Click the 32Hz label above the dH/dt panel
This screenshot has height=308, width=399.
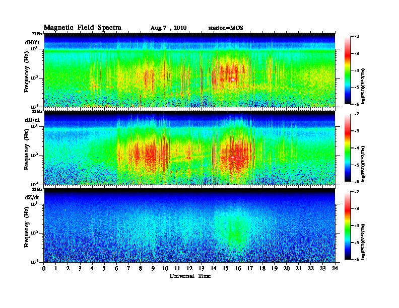[x=37, y=33]
